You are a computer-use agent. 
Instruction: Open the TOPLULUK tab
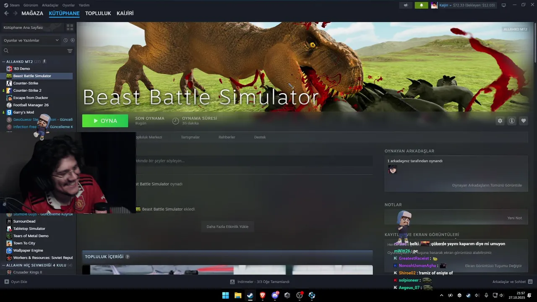click(98, 13)
